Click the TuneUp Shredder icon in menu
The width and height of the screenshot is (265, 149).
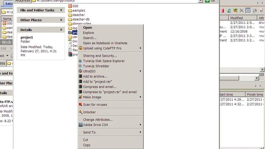80,66
